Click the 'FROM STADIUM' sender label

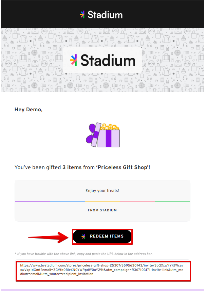point(102,210)
